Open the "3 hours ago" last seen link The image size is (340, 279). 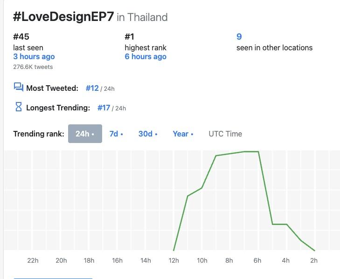(x=34, y=56)
